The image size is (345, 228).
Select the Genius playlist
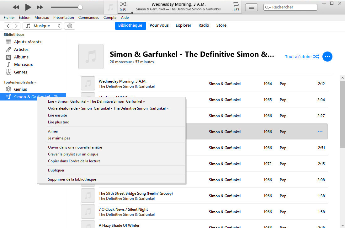[x=33, y=89]
